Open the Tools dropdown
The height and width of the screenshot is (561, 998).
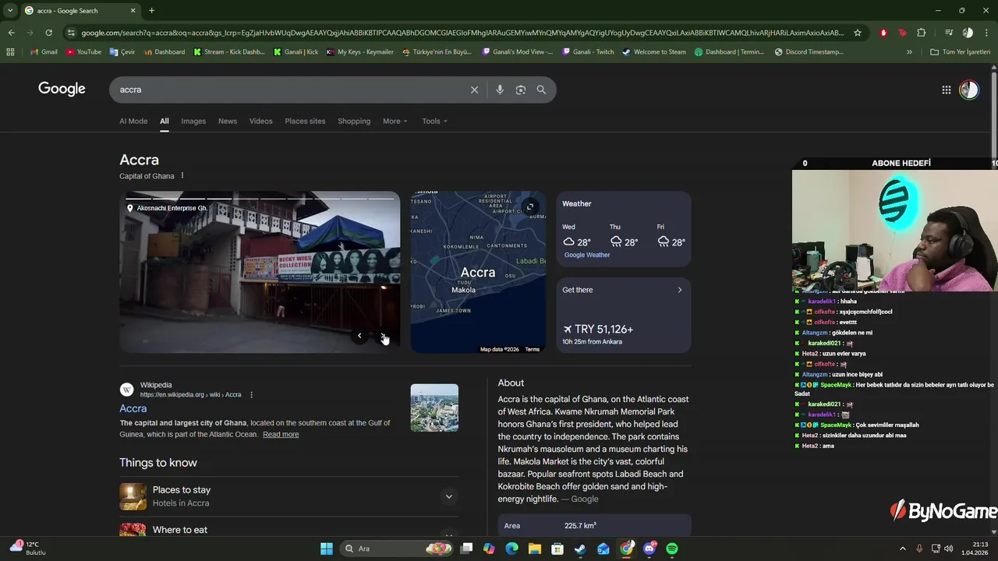click(434, 121)
